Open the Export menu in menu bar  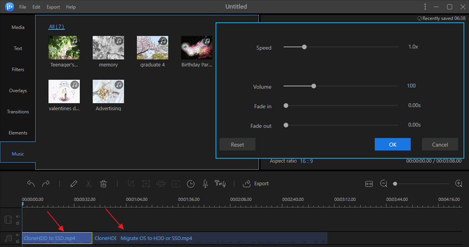(53, 7)
